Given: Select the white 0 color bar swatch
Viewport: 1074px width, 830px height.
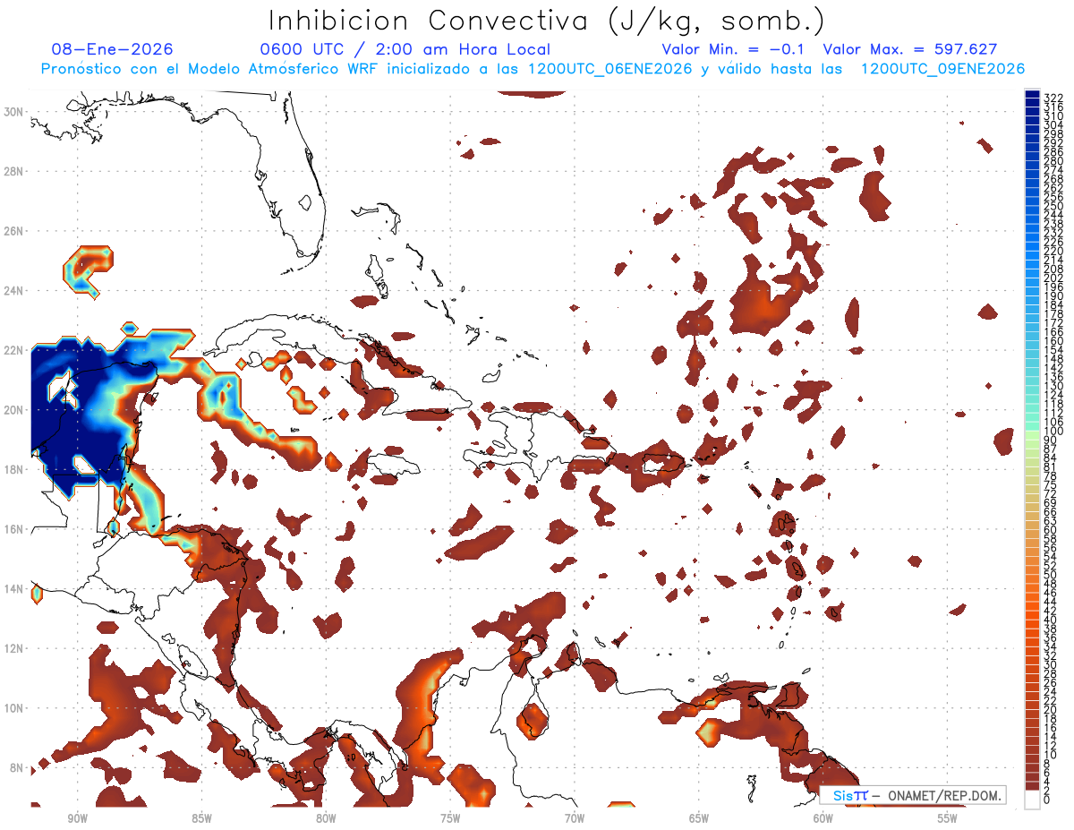Looking at the screenshot, I should [x=1033, y=799].
